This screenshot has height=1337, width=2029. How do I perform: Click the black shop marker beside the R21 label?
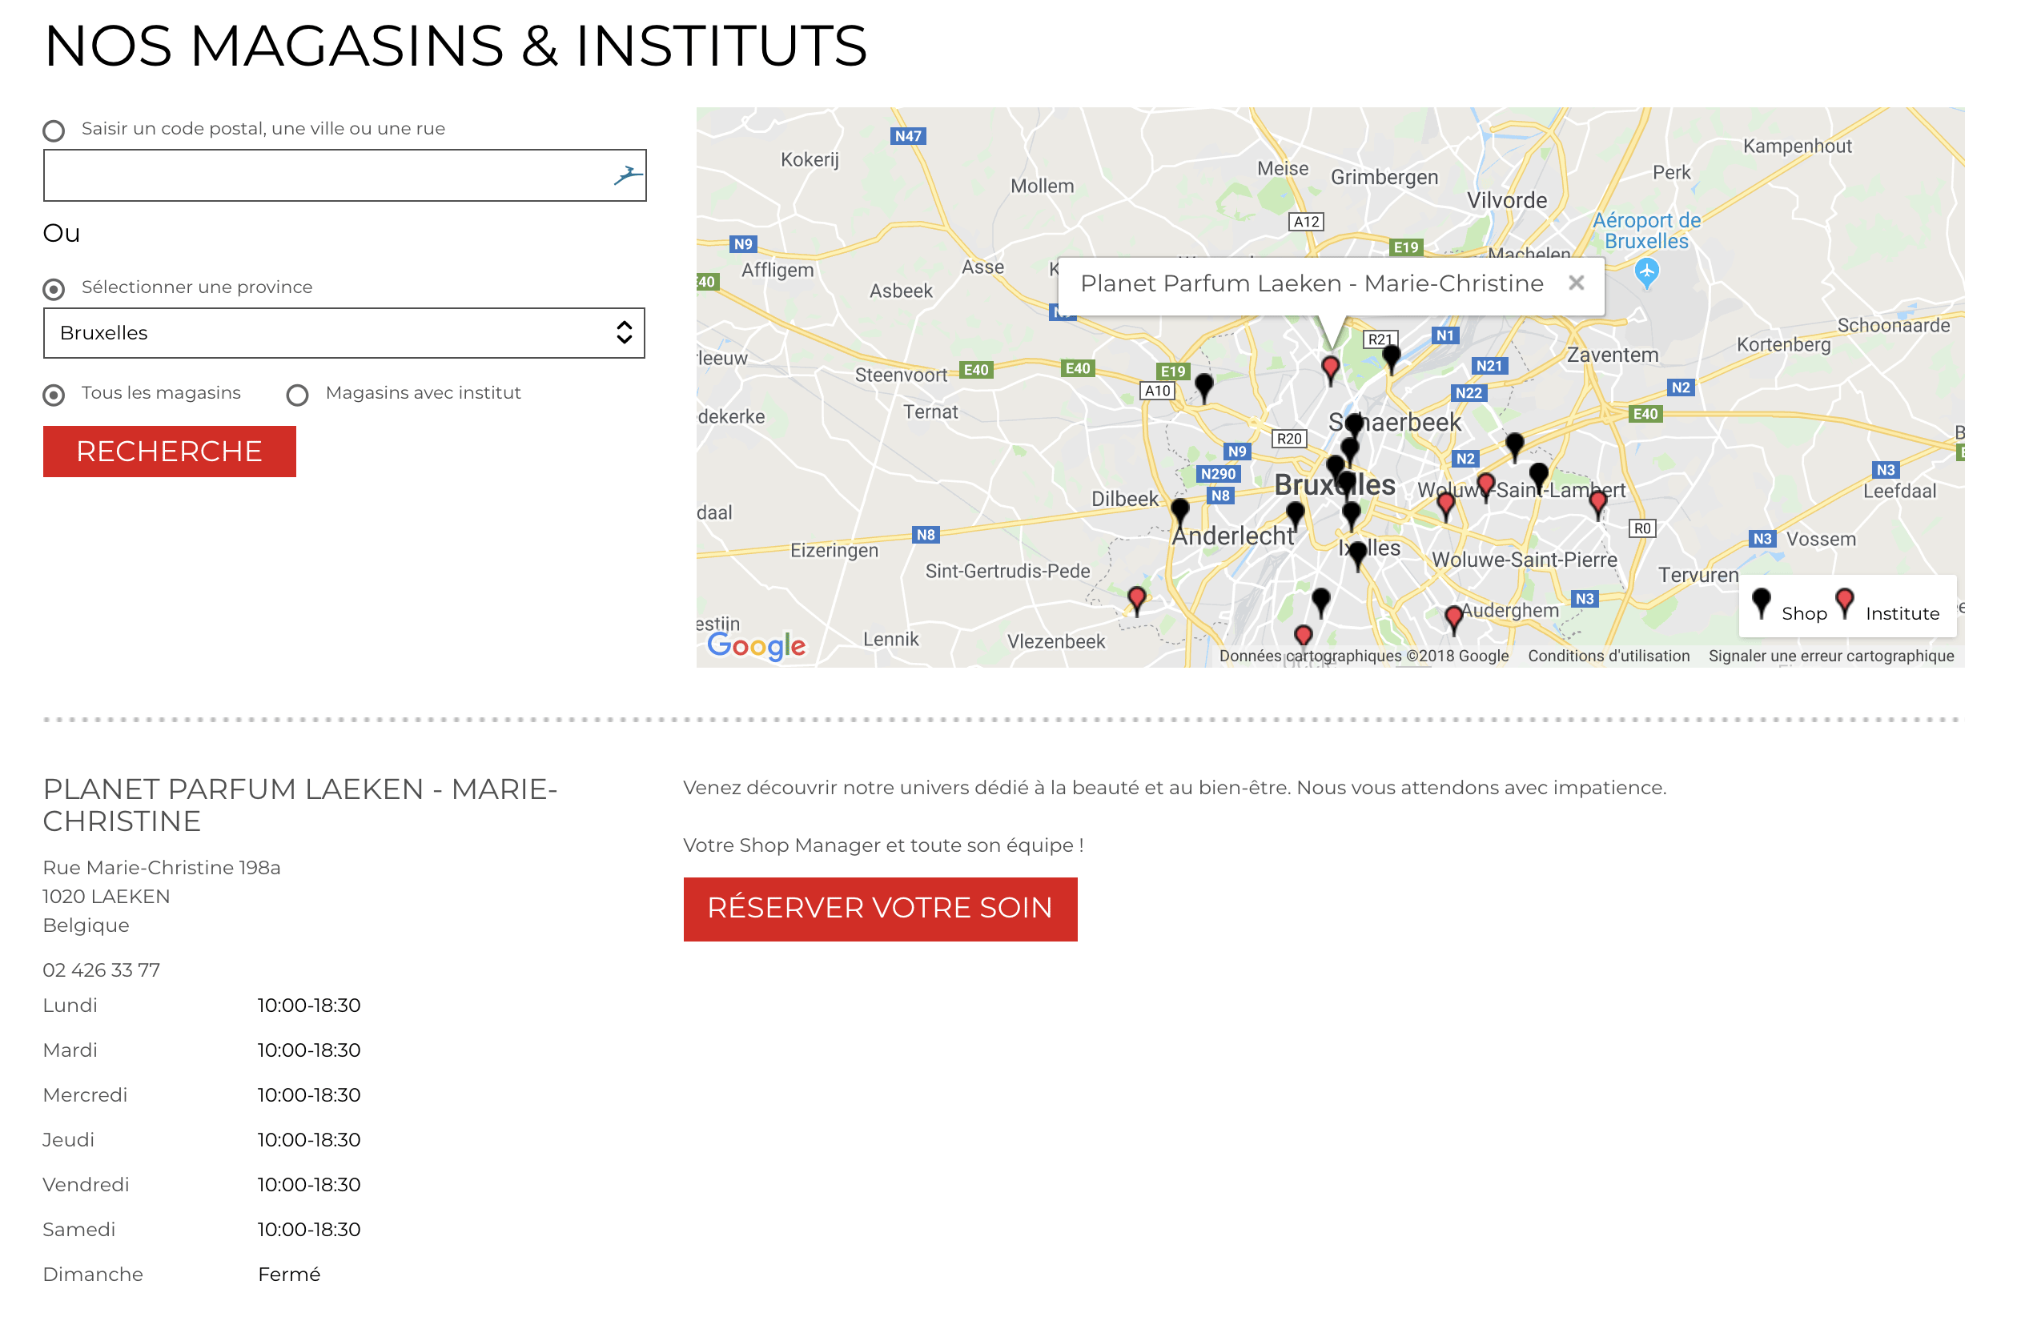[1391, 359]
